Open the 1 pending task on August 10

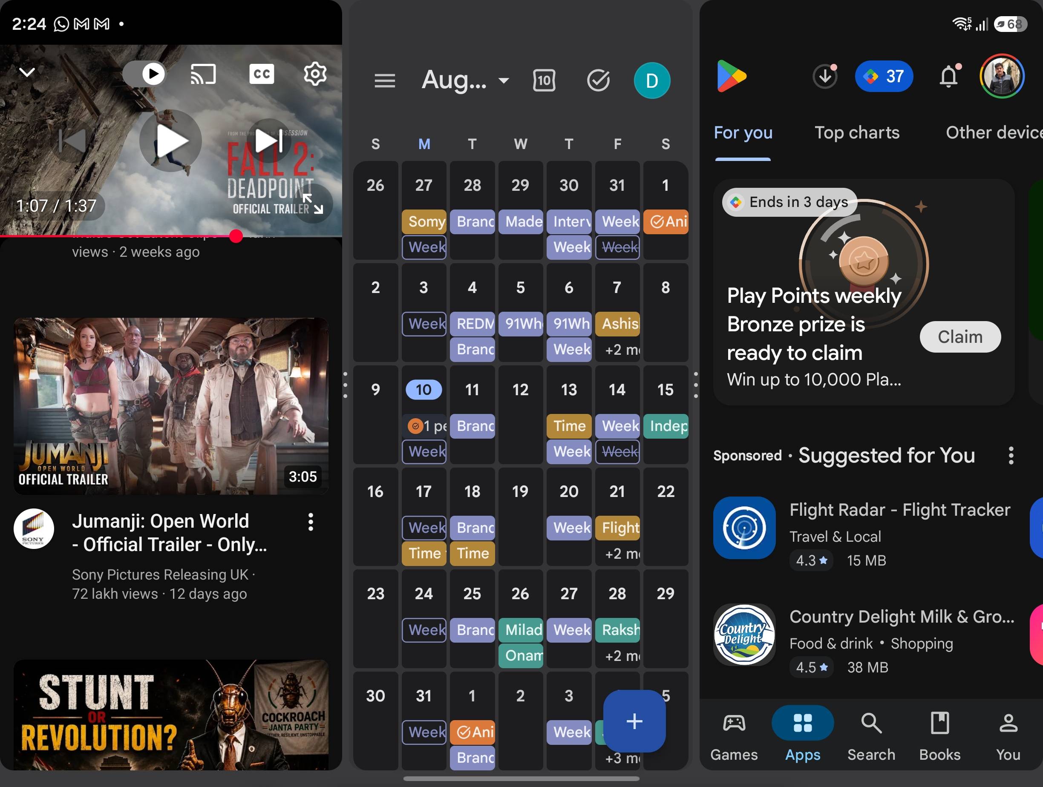pos(425,426)
